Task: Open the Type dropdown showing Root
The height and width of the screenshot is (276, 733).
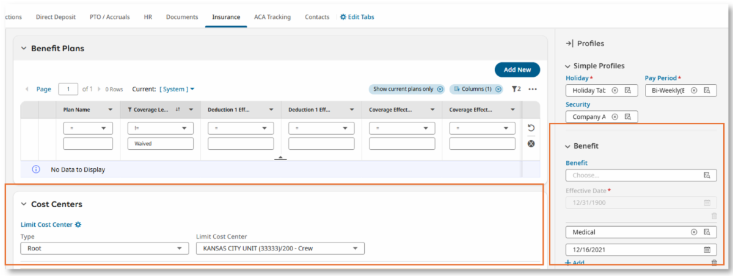Action: pos(104,249)
